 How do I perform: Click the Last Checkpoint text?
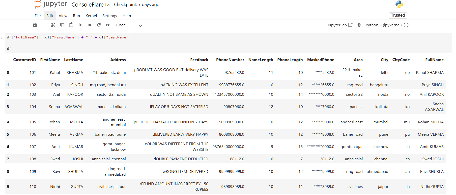132,5
